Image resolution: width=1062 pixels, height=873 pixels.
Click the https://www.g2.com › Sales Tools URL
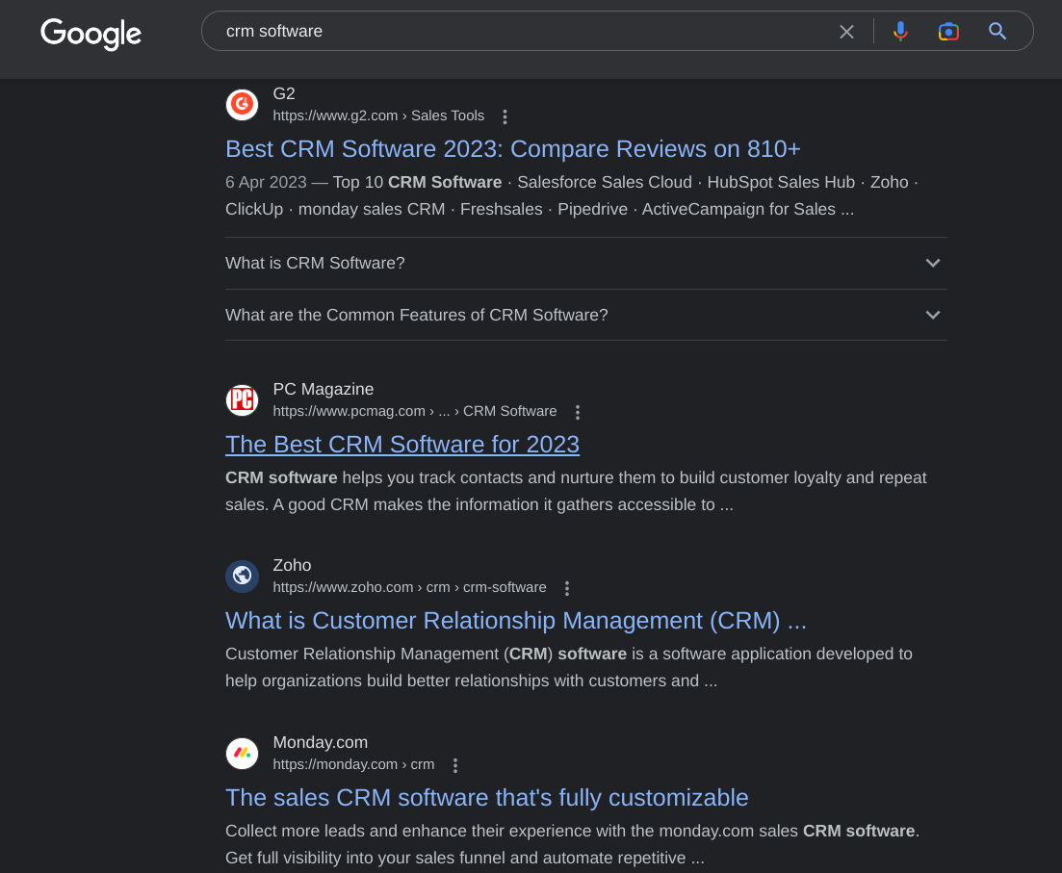click(x=378, y=116)
